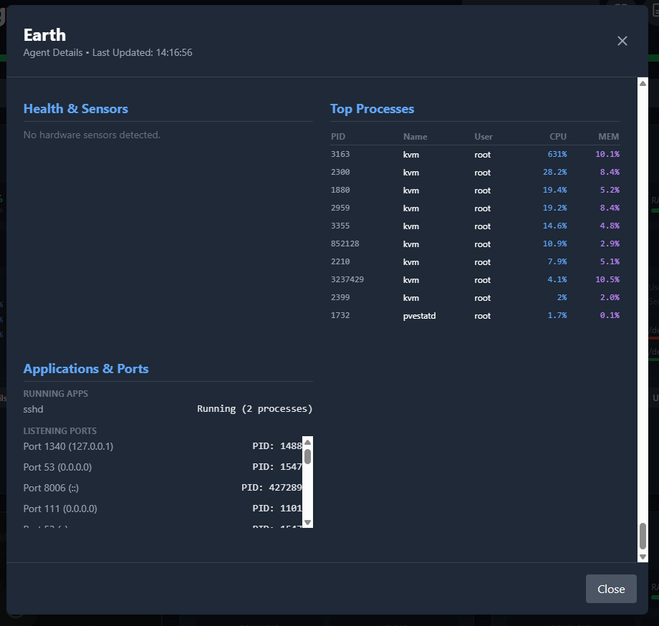This screenshot has width=659, height=626.
Task: Select the kvm process with PID 3163
Action: tap(474, 155)
